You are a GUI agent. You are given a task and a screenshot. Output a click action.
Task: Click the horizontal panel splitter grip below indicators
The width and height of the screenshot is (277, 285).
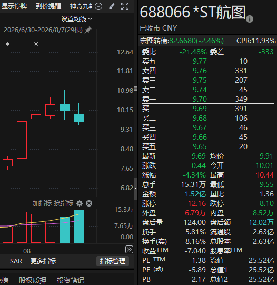(24, 271)
